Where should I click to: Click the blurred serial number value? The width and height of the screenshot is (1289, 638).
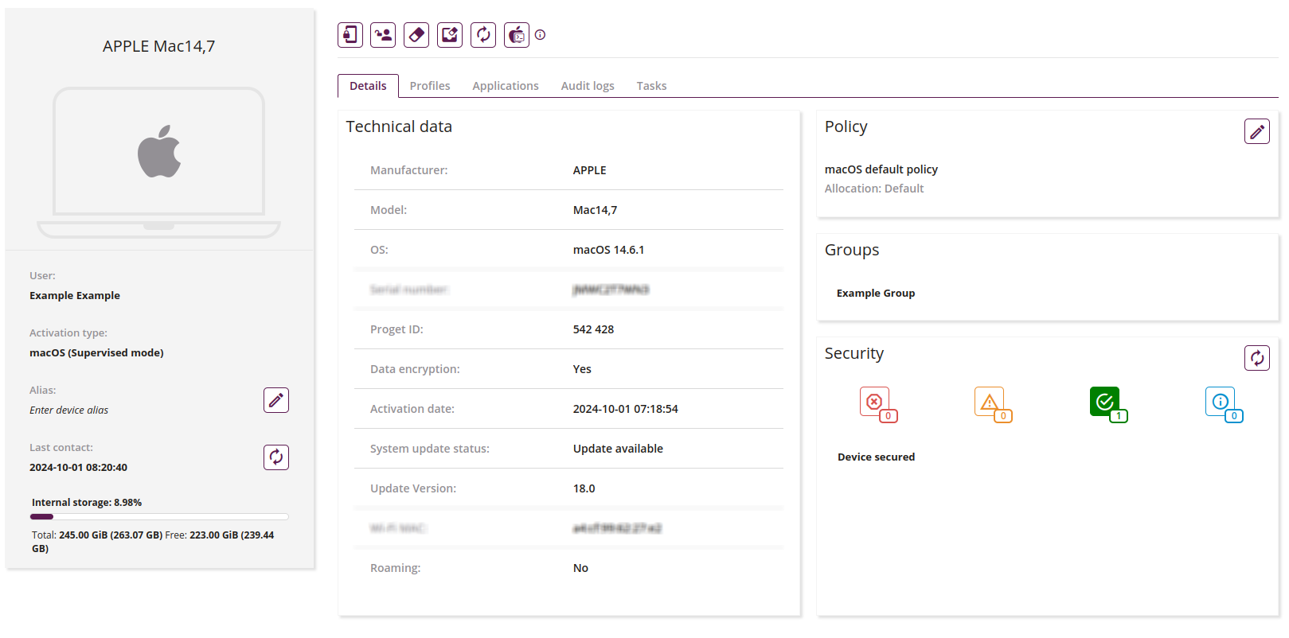click(x=611, y=290)
